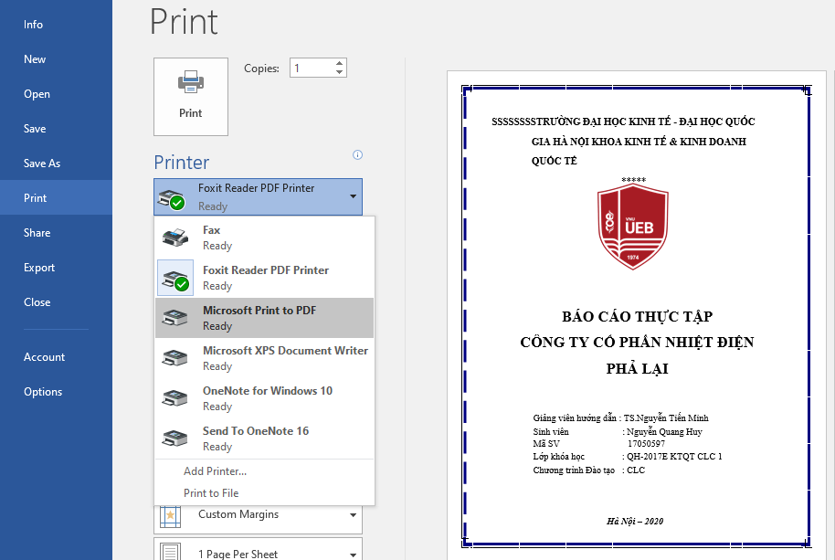Choose OneNote for Windows 10 printer
The width and height of the screenshot is (835, 560).
click(x=265, y=398)
